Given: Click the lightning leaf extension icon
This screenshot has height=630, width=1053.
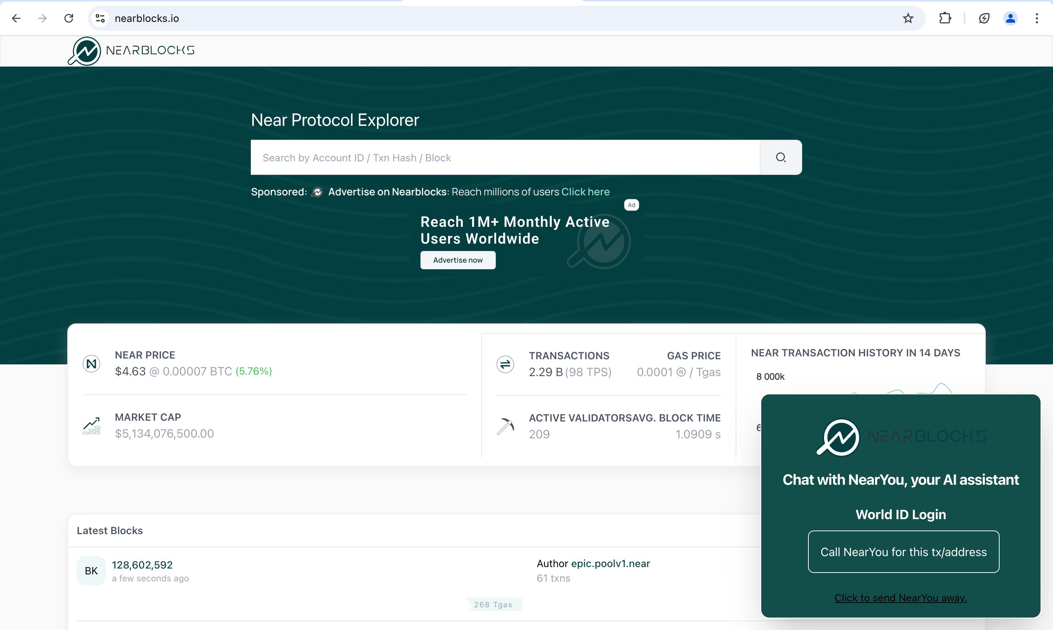Looking at the screenshot, I should (984, 18).
